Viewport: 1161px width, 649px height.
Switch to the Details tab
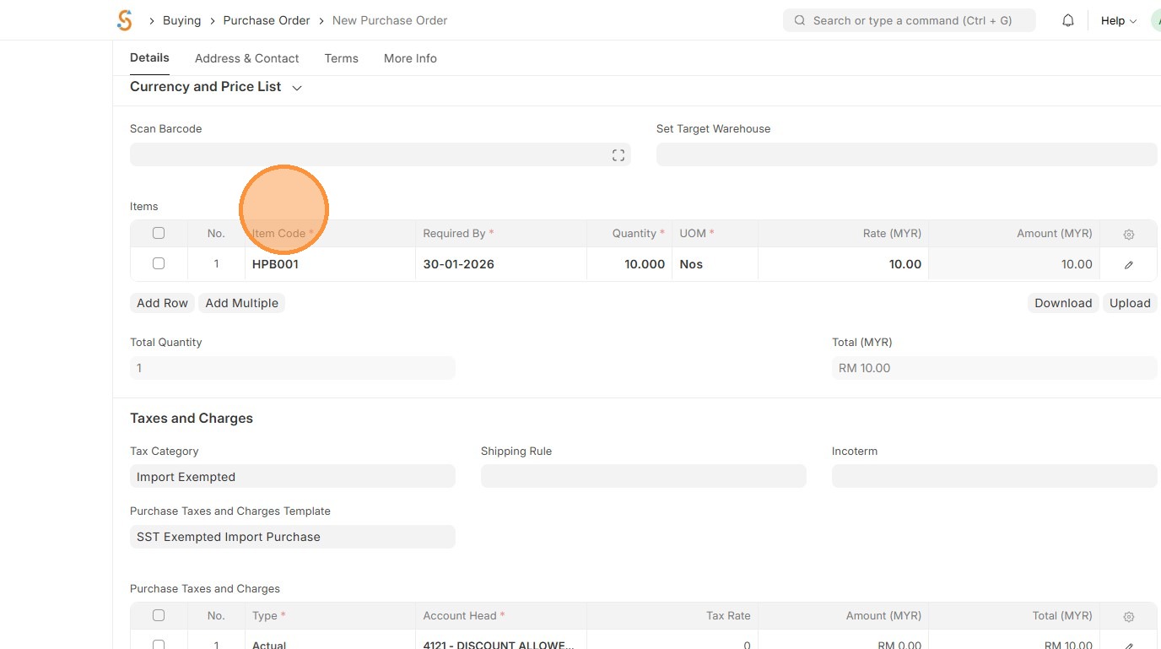pyautogui.click(x=149, y=57)
